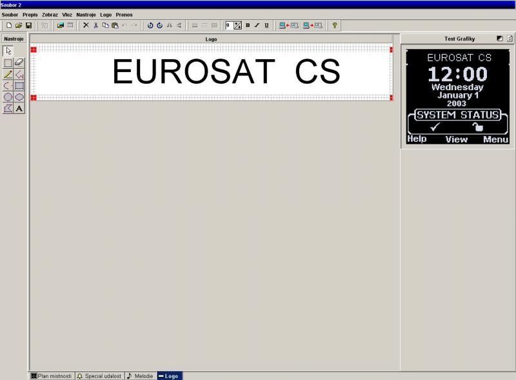Open the help question mark icon
This screenshot has height=380, width=516.
click(334, 25)
